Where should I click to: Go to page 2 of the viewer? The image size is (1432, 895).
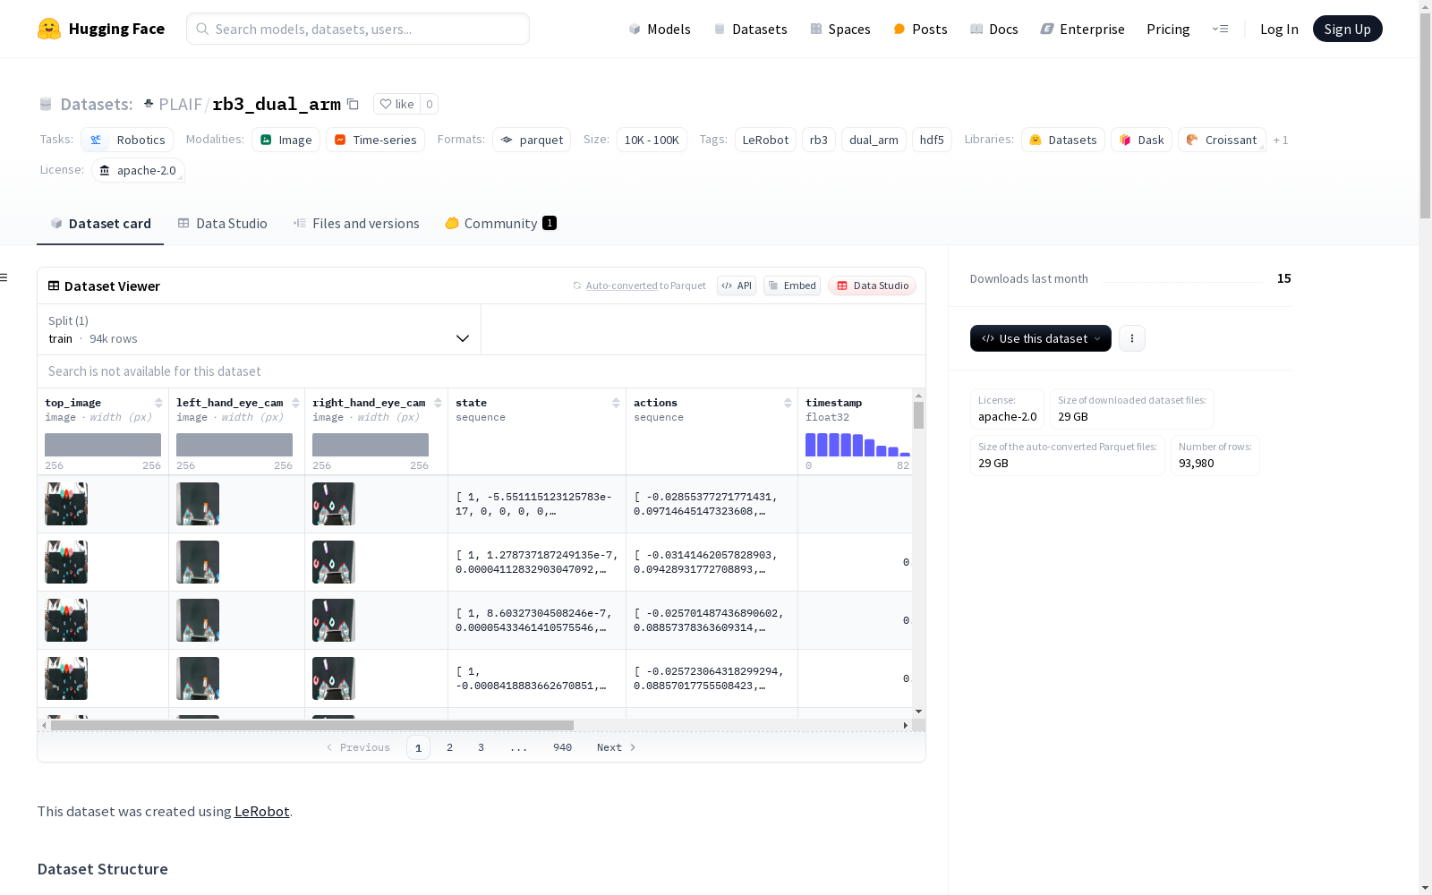pos(449,747)
